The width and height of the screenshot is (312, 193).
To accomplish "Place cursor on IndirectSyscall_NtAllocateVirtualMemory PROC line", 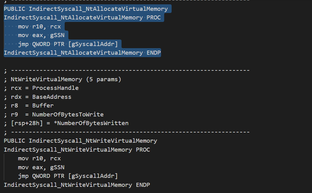I will (82, 18).
